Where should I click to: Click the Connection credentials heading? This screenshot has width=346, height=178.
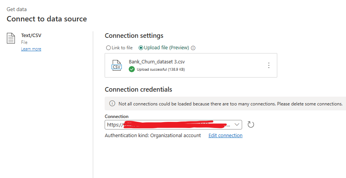tap(138, 89)
